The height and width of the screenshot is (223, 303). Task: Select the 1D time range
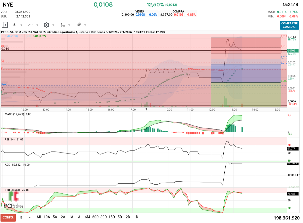136,217
